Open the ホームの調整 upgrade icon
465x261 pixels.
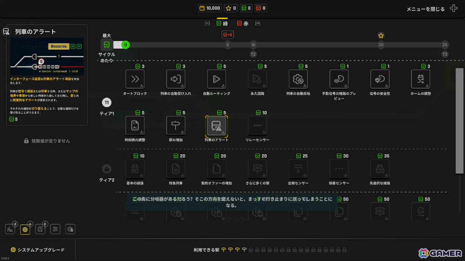point(420,79)
